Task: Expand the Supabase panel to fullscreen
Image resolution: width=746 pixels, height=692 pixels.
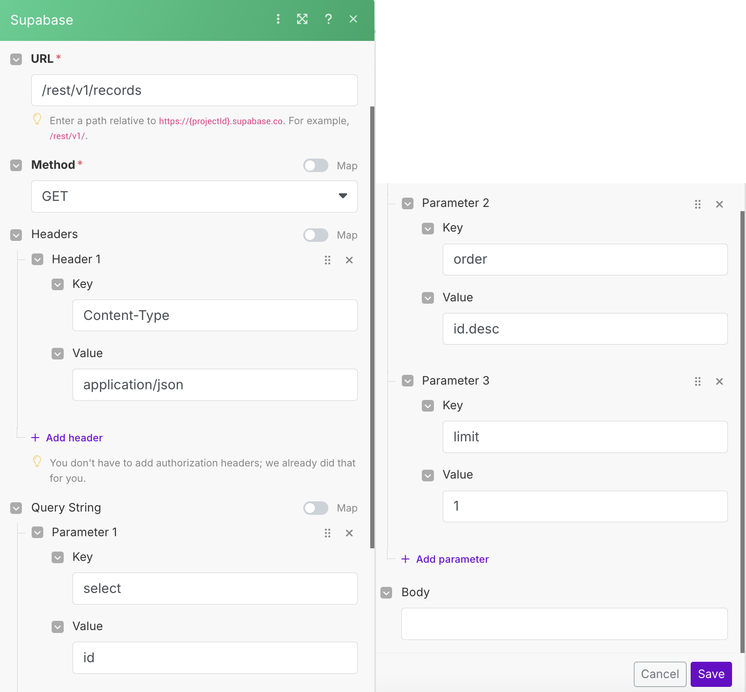Action: (302, 20)
